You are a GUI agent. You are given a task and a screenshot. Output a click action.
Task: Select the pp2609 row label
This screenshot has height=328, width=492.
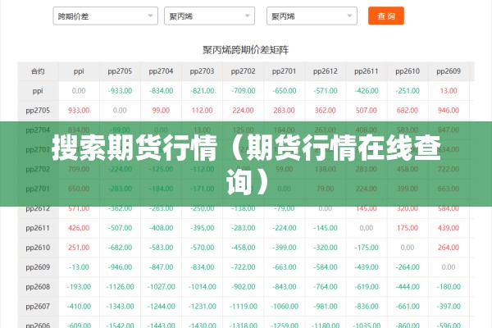coord(38,267)
